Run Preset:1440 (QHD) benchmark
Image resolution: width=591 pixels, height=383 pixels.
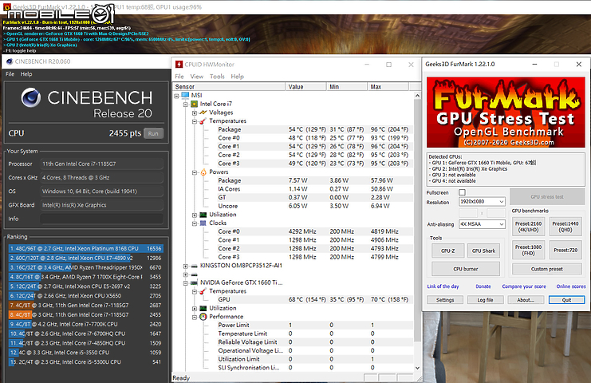(x=565, y=227)
